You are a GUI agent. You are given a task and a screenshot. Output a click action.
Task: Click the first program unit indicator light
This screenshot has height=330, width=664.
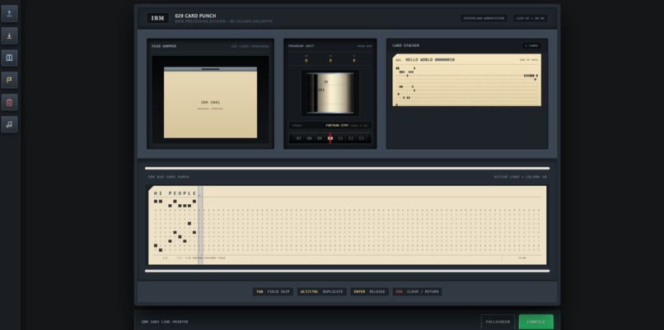coord(306,61)
